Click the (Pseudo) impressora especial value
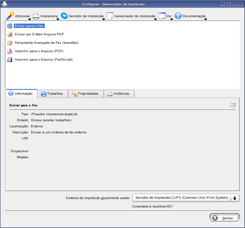 [x=54, y=114]
